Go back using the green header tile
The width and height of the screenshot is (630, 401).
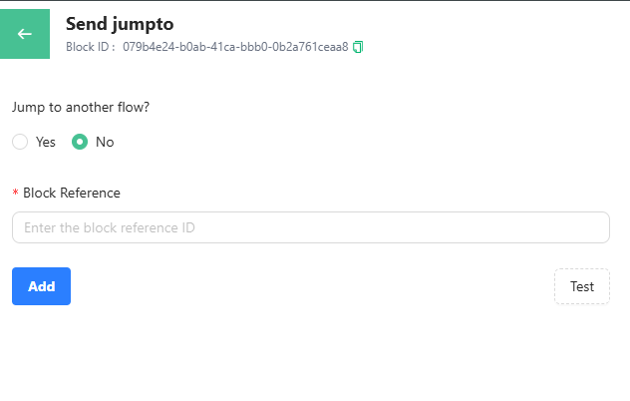click(x=25, y=34)
